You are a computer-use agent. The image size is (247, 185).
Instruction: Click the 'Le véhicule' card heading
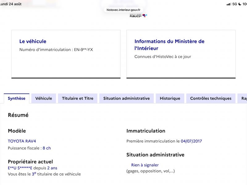point(33,41)
